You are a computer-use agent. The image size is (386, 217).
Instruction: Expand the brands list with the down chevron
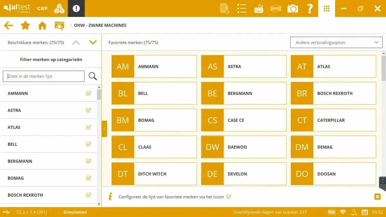pyautogui.click(x=93, y=42)
